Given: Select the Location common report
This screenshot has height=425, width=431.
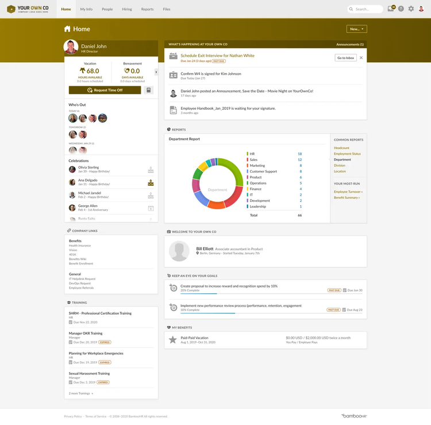Looking at the screenshot, I should [x=340, y=171].
